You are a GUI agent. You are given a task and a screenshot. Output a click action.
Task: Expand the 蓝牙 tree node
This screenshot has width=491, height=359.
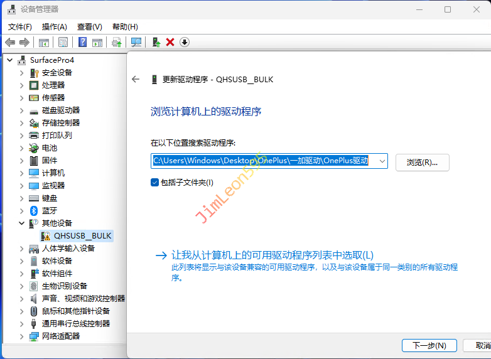(x=22, y=210)
